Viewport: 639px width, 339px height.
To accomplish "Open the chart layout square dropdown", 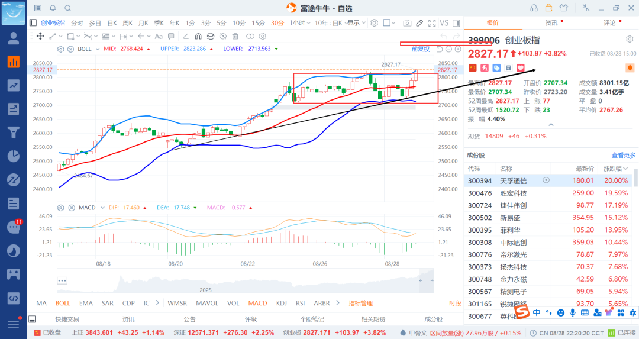I will [x=389, y=23].
